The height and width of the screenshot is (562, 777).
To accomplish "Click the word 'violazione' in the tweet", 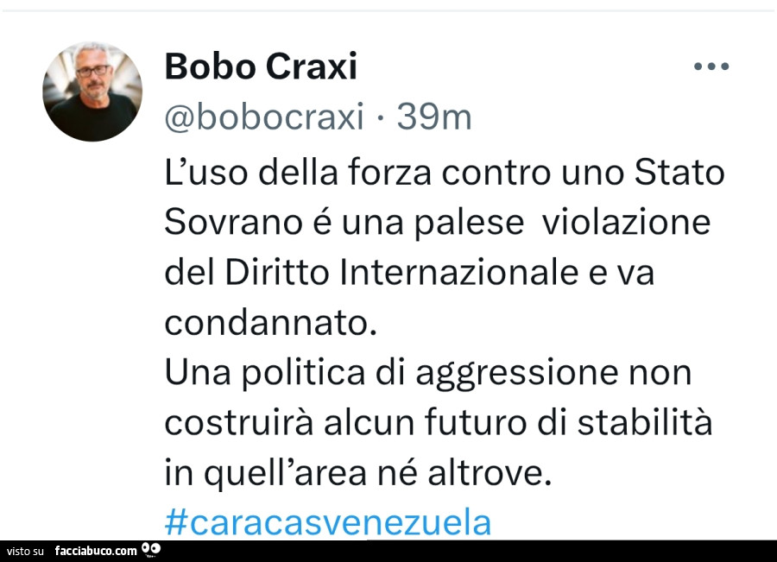I will [x=627, y=222].
